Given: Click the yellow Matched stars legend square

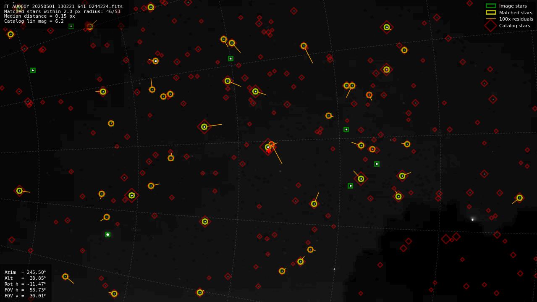Looking at the screenshot, I should coord(491,13).
